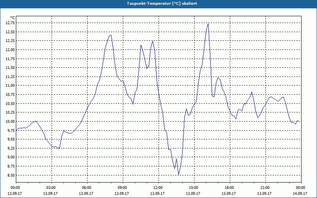This screenshot has width=317, height=198.
Task: Click the 14.09.17 date label
Action: click(300, 193)
